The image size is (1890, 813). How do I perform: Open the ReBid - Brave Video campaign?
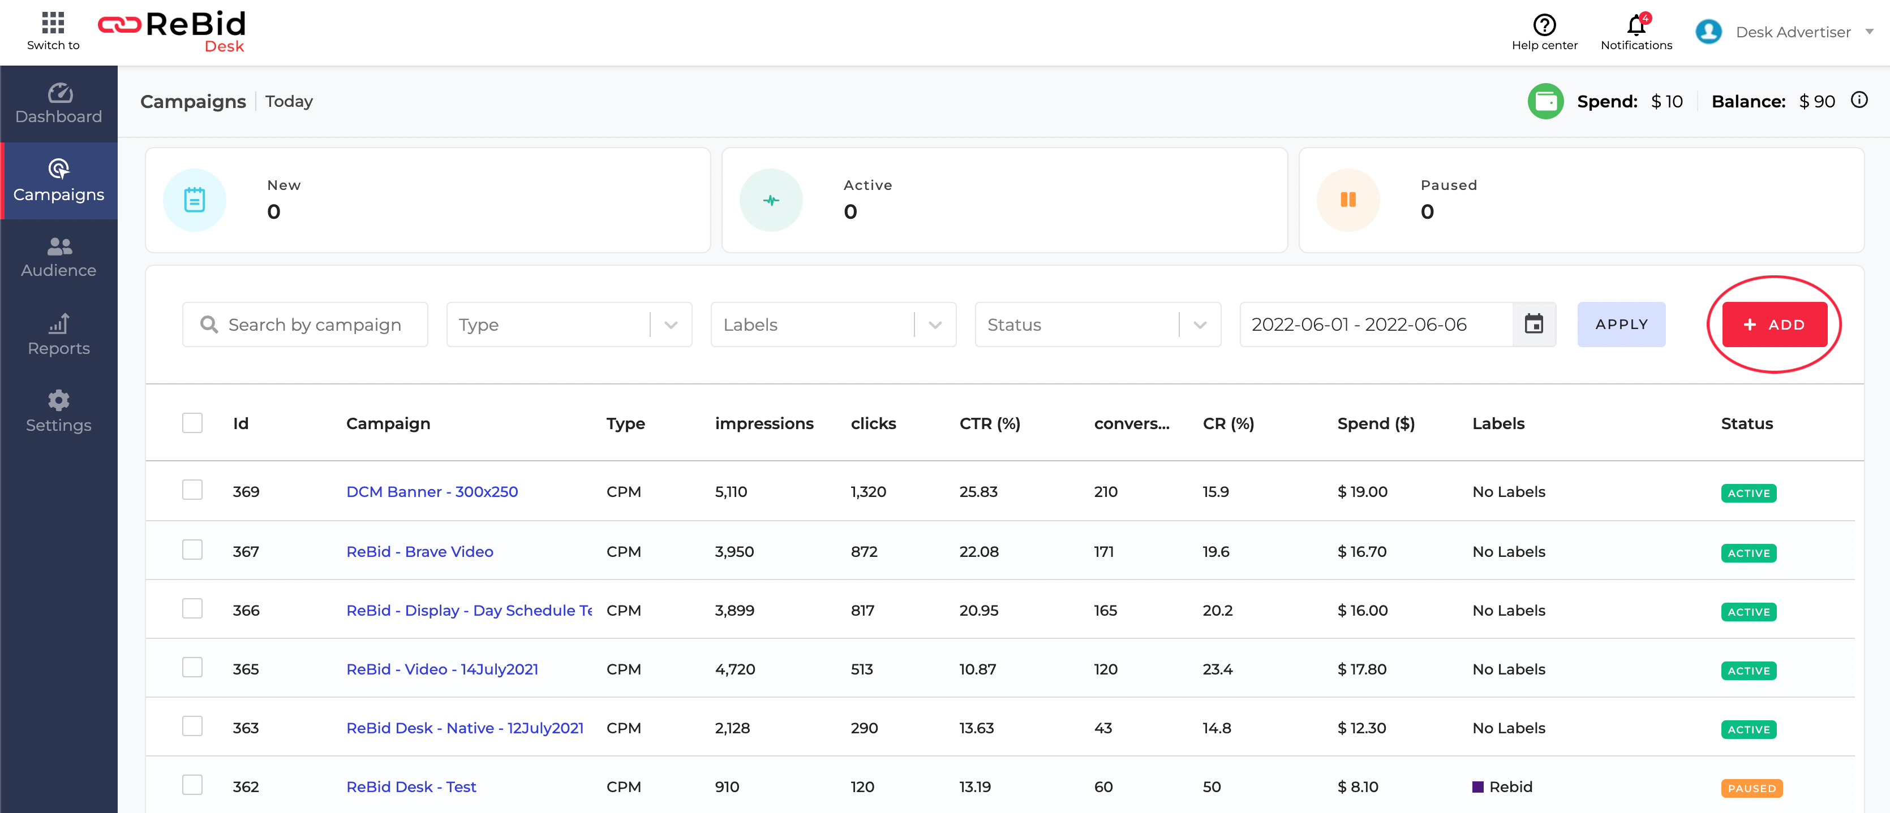[x=420, y=552]
